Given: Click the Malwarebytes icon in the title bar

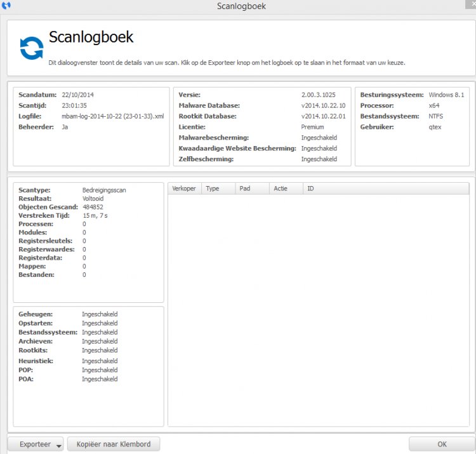Looking at the screenshot, I should click(6, 6).
